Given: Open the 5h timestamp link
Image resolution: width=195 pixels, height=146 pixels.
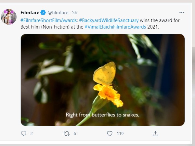Looking at the screenshot, I should (75, 13).
